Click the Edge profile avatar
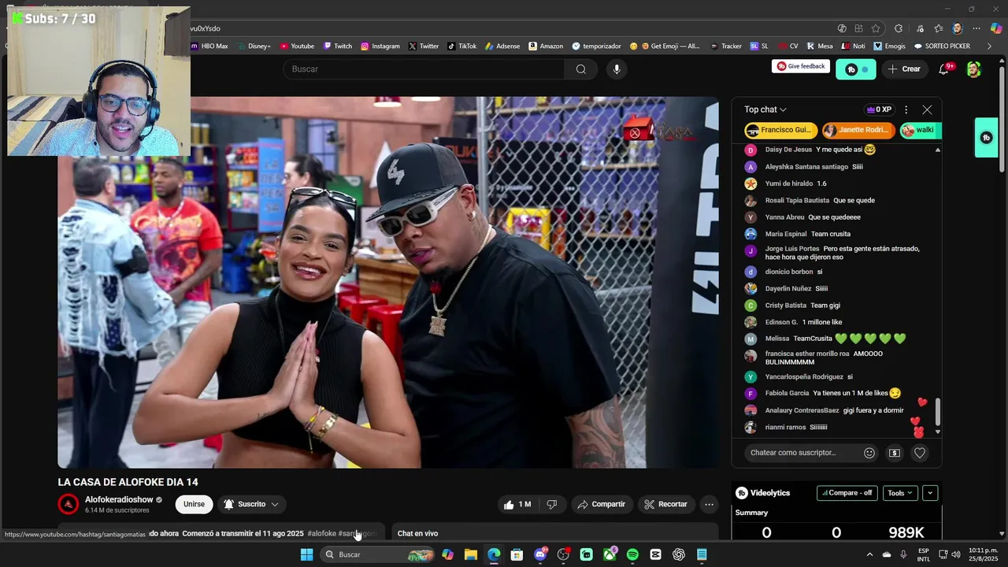 [958, 28]
